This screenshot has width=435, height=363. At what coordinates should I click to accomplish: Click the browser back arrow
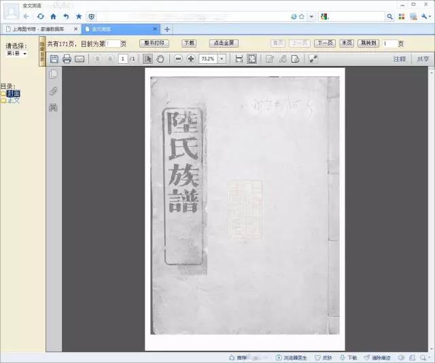point(27,16)
